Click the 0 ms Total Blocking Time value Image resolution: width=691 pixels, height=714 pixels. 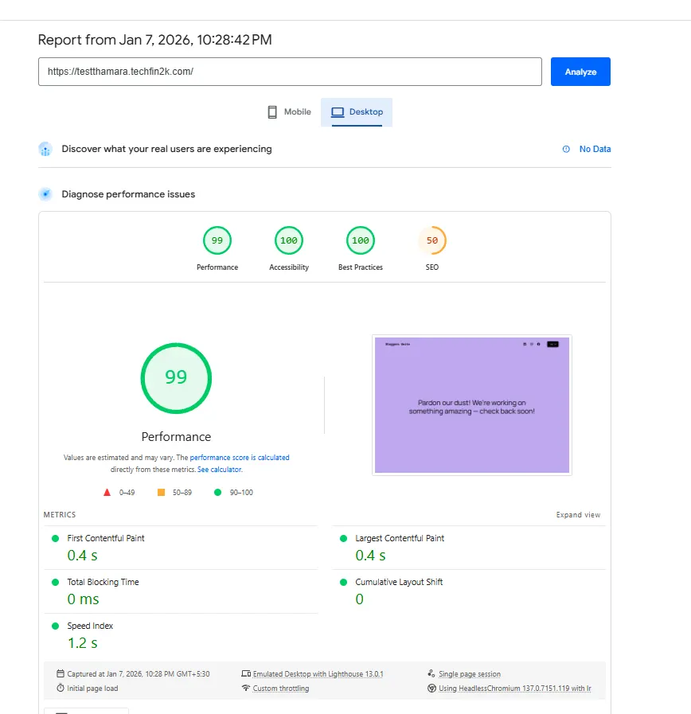pyautogui.click(x=83, y=599)
